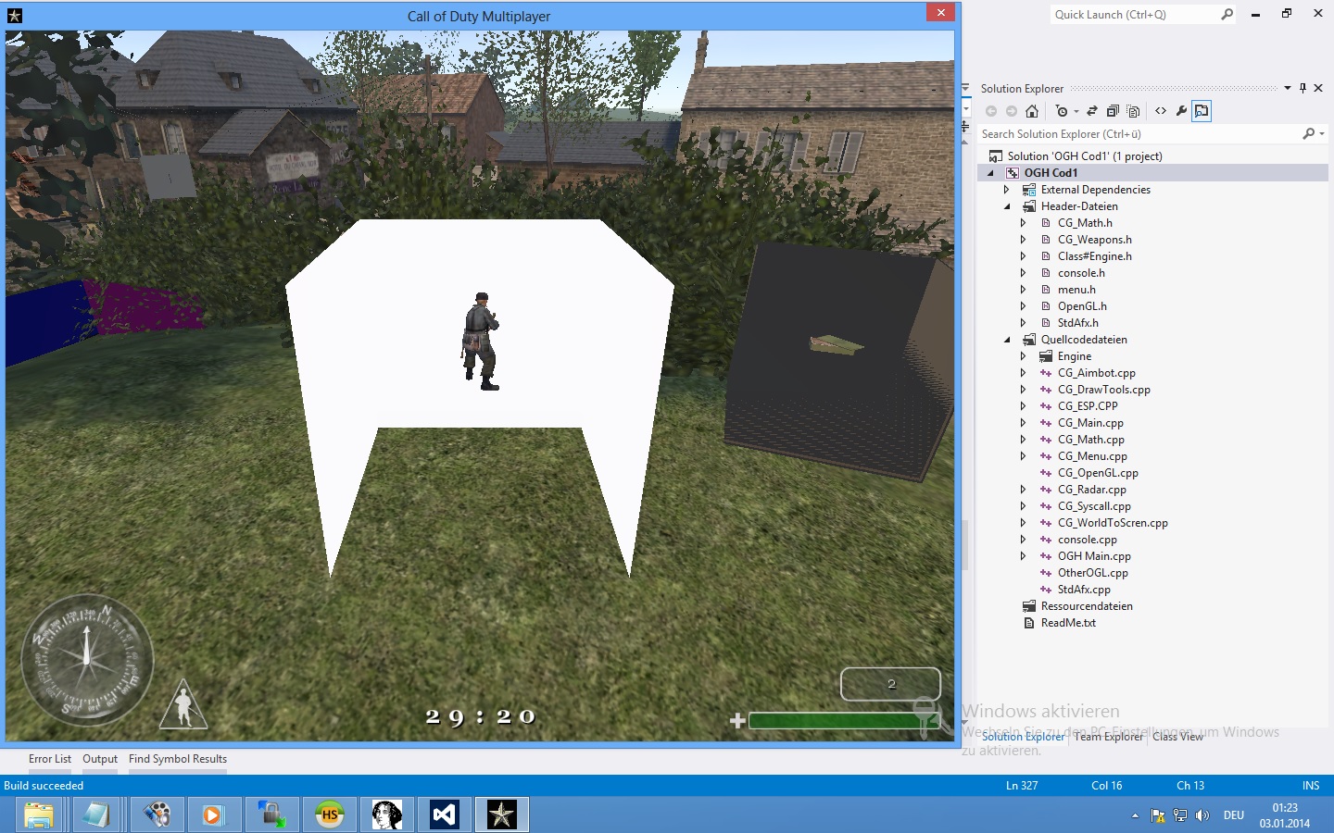Show hidden tray icons arrow
This screenshot has height=833, width=1334.
[1135, 815]
